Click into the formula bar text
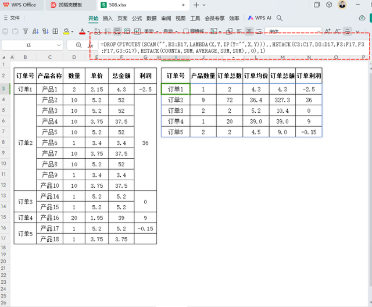 pos(234,48)
